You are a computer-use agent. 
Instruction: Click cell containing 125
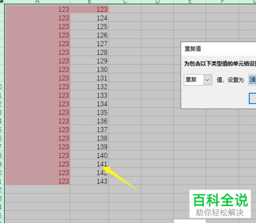click(90, 26)
